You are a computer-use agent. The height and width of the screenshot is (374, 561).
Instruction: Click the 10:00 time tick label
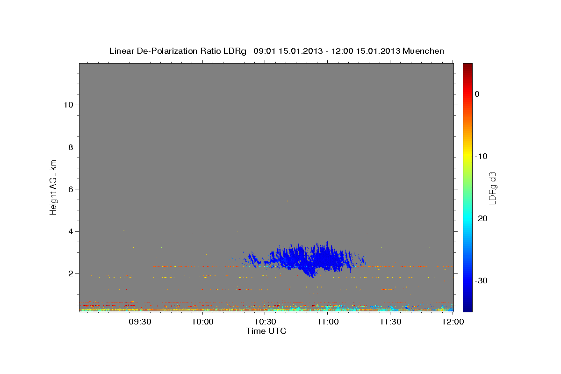pos(202,322)
